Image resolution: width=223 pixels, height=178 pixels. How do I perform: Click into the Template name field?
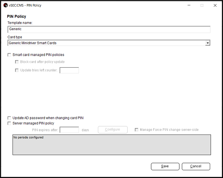point(109,29)
